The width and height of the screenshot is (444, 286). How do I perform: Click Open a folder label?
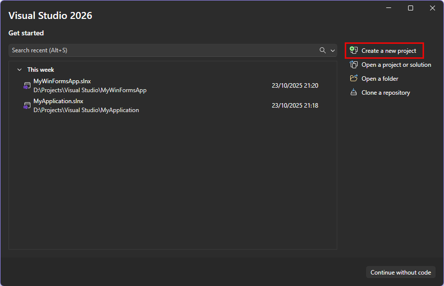pyautogui.click(x=380, y=79)
